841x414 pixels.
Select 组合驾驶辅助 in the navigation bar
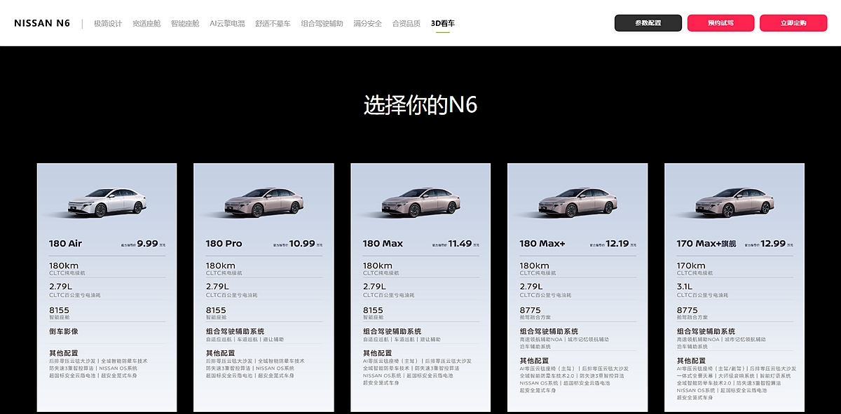(x=322, y=23)
